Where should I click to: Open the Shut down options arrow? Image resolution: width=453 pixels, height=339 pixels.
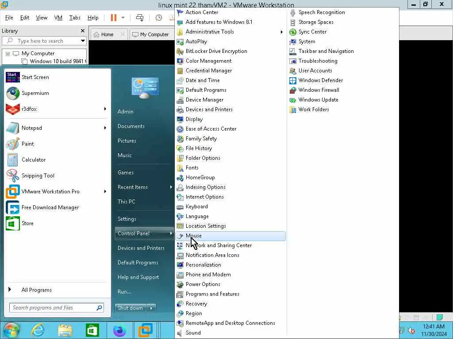pos(151,308)
